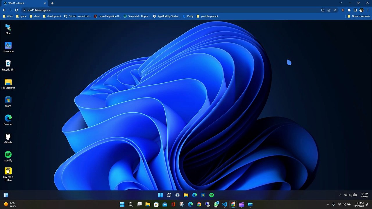Viewport: 372px width, 209px height.
Task: Launch Spotify in the web desktop taskbar
Action: point(212,195)
